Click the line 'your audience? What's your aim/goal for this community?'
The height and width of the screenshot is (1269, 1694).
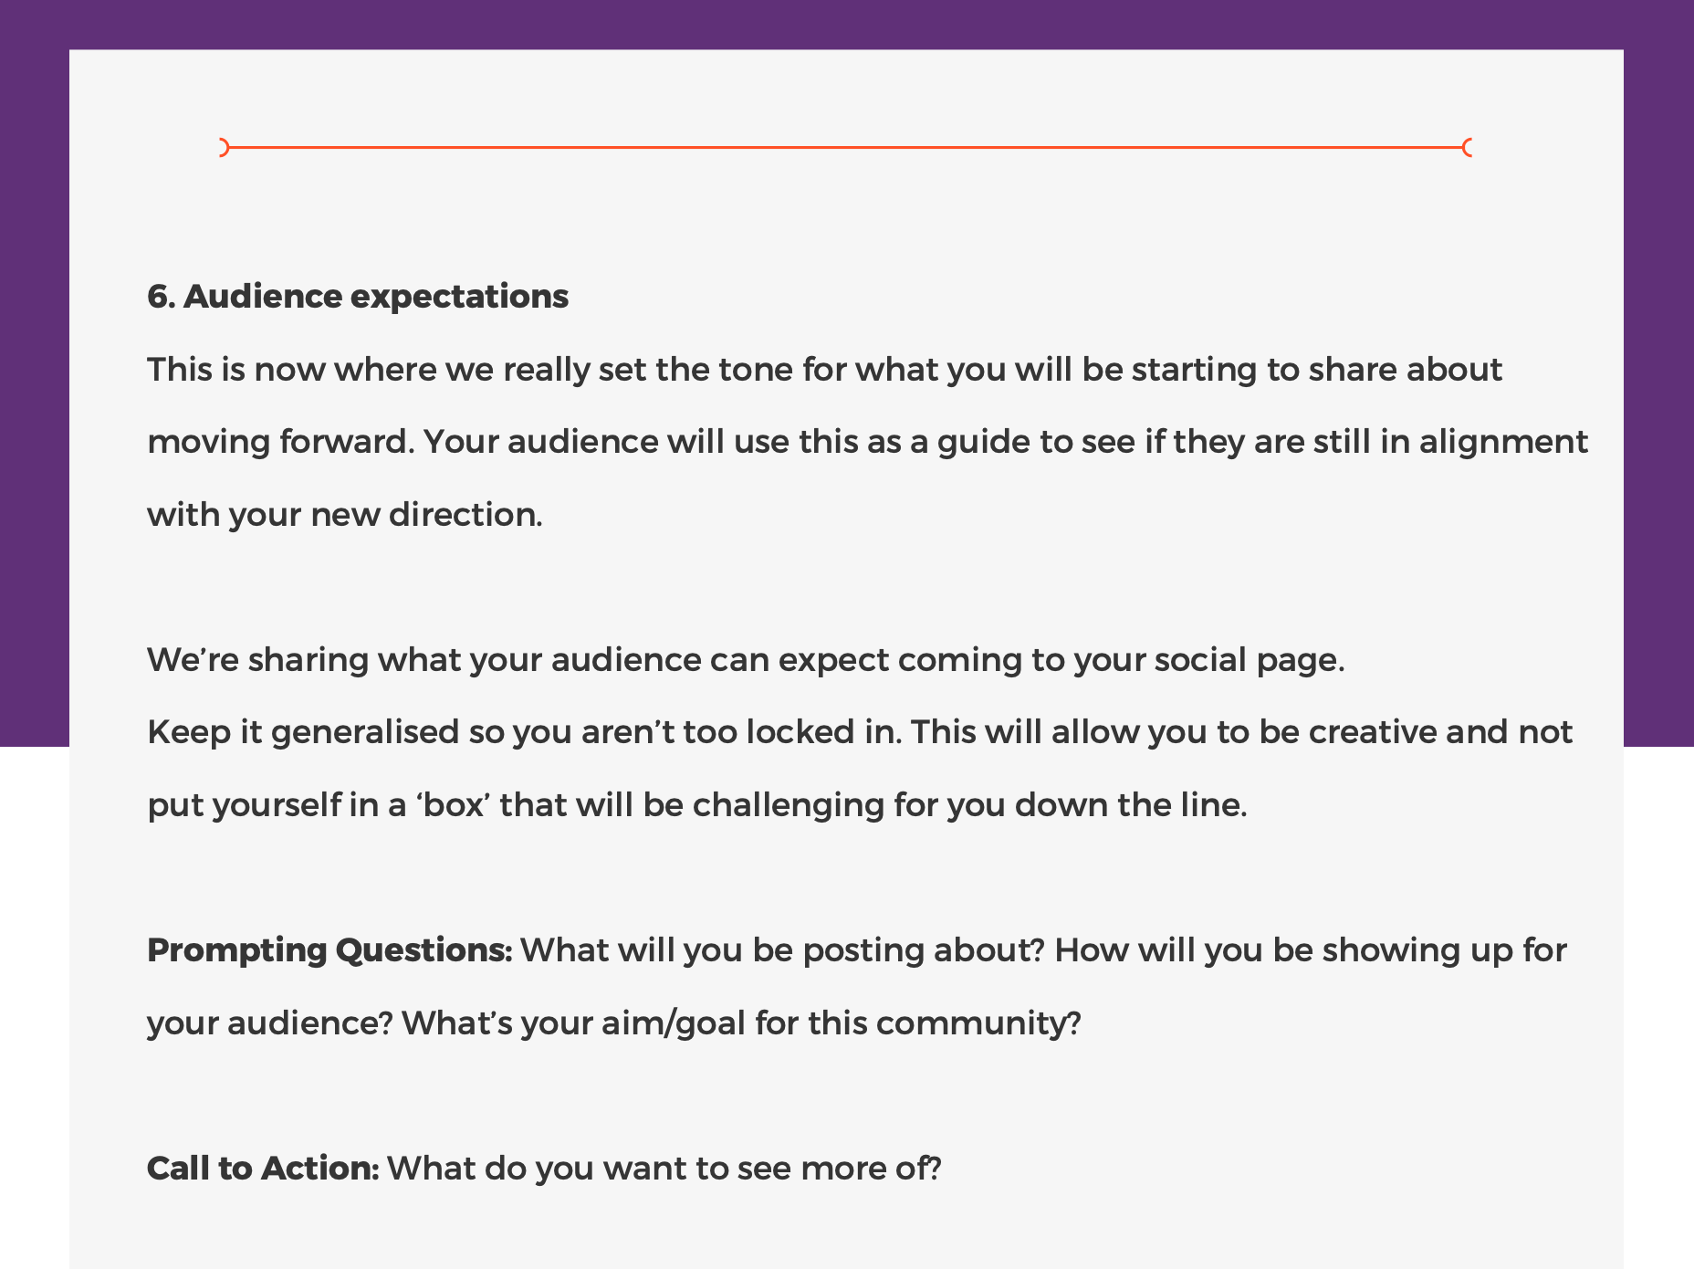(x=614, y=1023)
